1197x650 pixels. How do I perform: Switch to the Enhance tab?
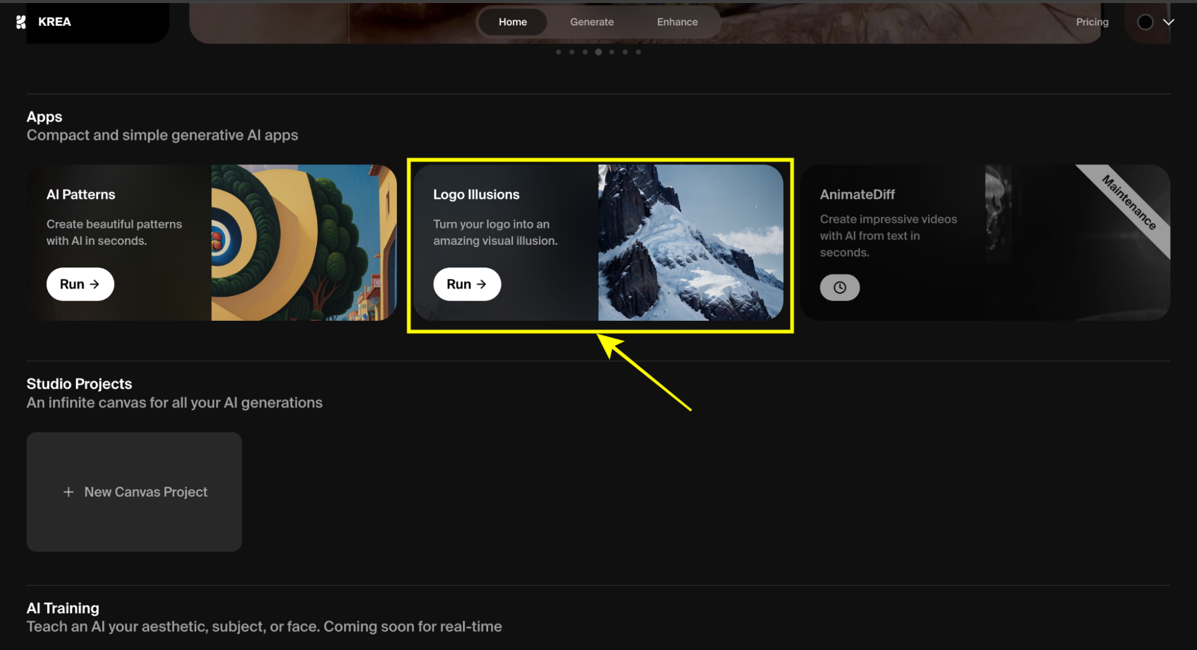677,22
